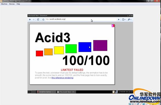Open the Help menu in VirtualBox

click(18, 4)
